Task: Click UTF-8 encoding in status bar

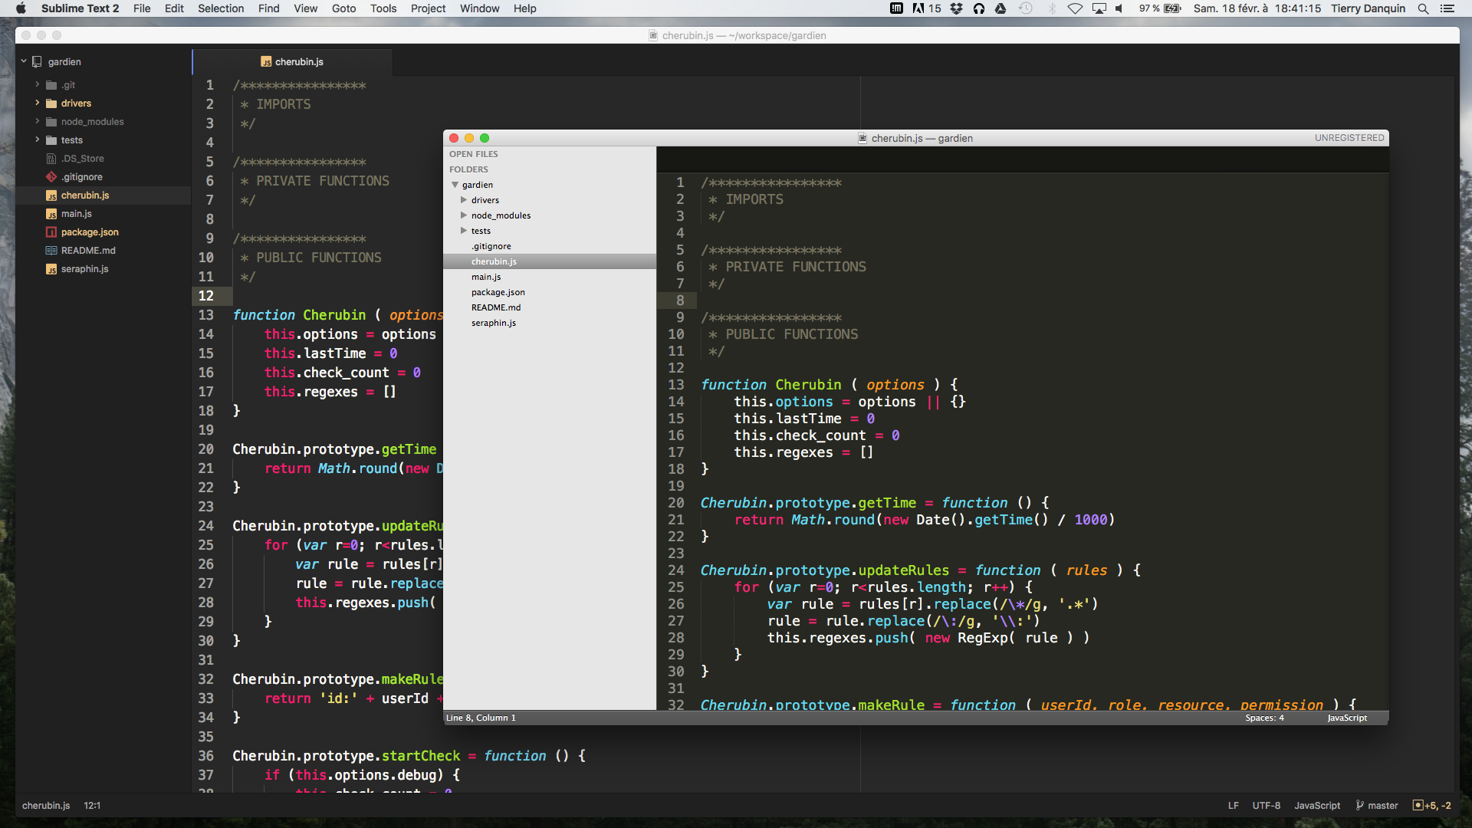Action: [x=1266, y=806]
